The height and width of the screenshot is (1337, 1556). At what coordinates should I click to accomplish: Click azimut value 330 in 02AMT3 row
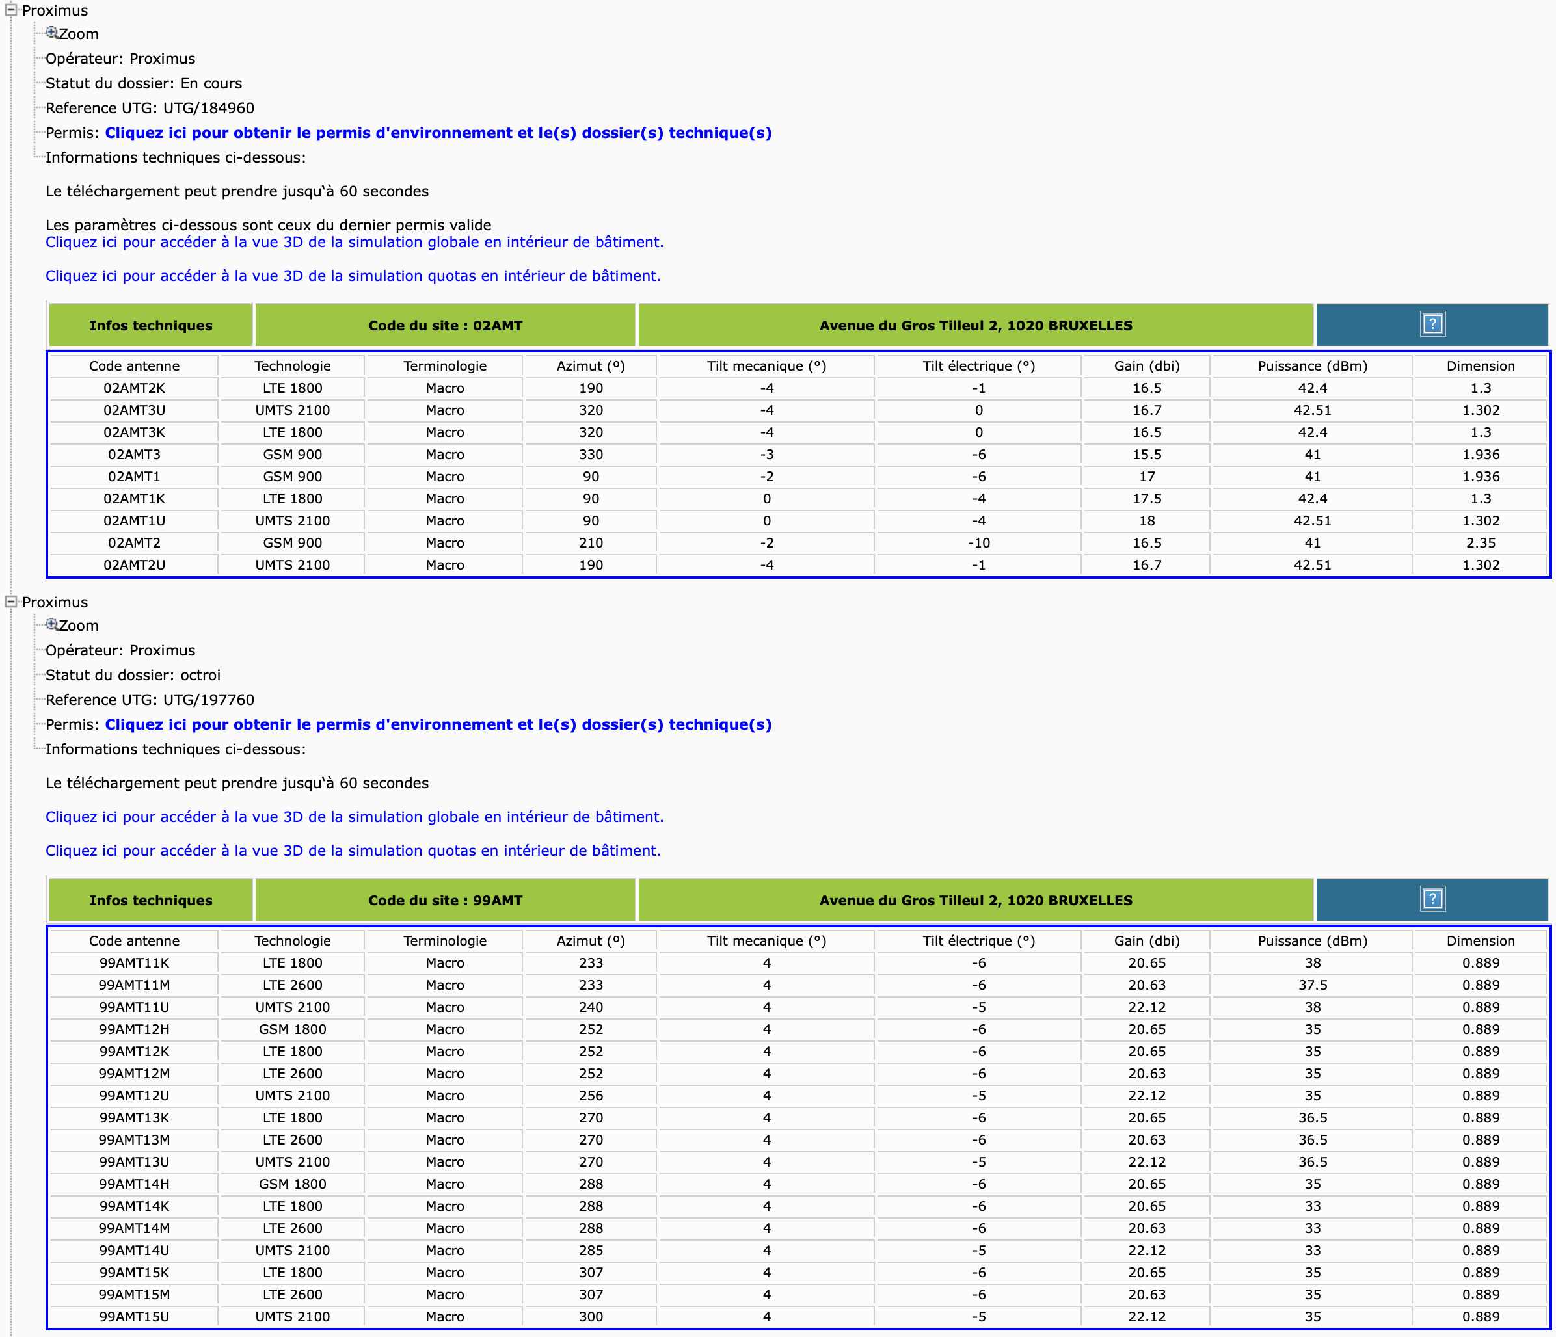[x=591, y=455]
